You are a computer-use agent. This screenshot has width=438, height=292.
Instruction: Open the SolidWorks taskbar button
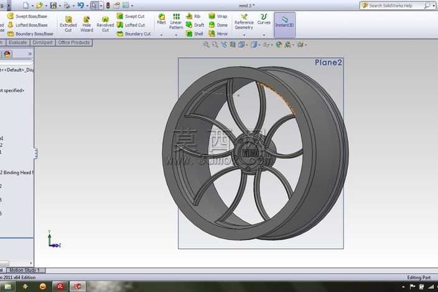[x=77, y=286]
